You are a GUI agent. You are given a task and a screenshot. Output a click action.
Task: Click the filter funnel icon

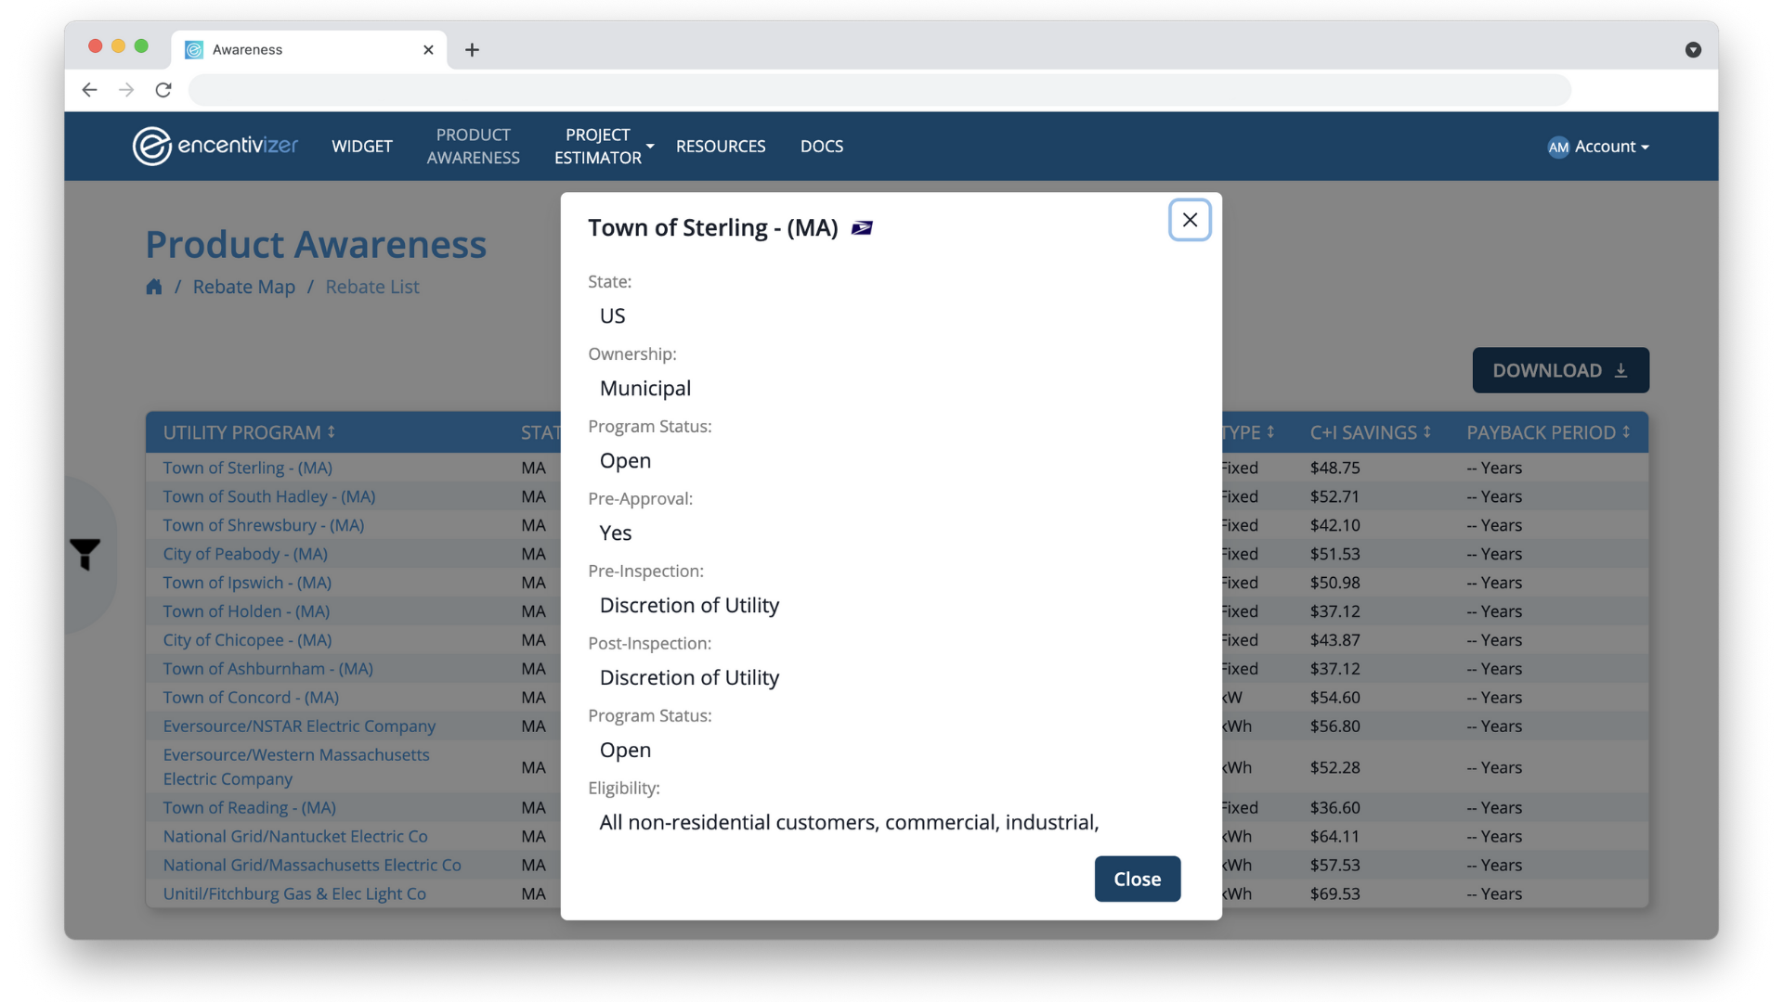[85, 554]
